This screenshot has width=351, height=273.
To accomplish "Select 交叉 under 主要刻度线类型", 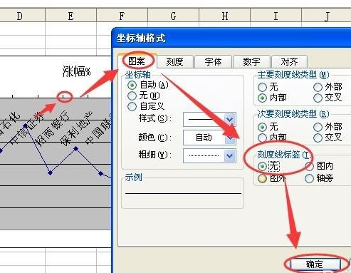I will pyautogui.click(x=318, y=98).
